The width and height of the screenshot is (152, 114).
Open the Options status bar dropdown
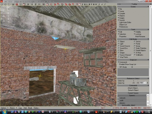point(5,108)
